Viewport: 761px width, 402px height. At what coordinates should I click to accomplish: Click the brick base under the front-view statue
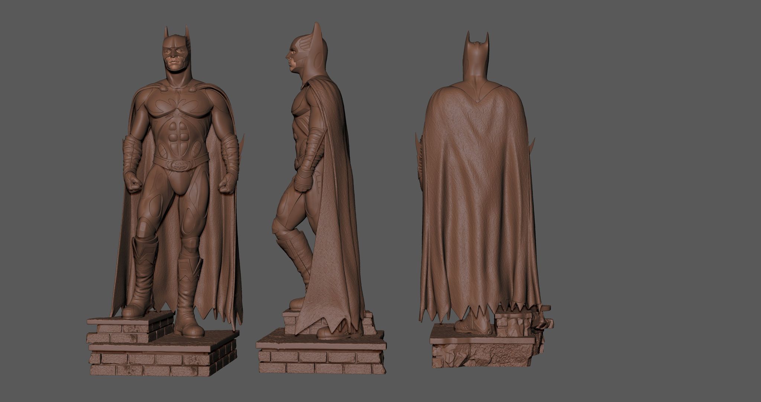pos(163,344)
